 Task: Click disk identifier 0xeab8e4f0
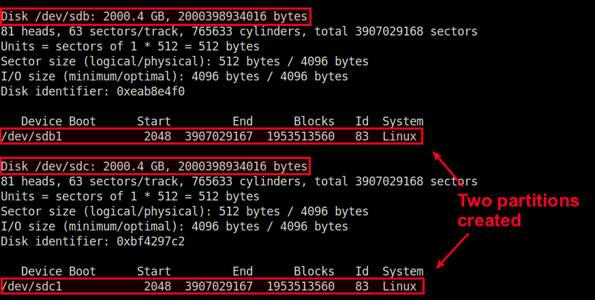point(151,91)
